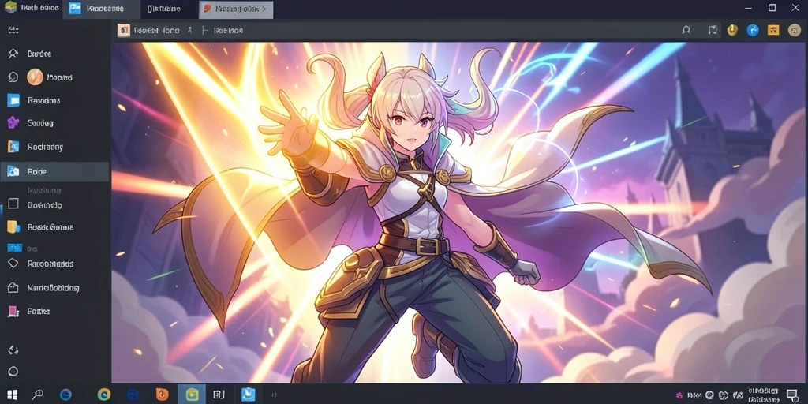Switch to the tab with the blue square icon

coord(101,9)
